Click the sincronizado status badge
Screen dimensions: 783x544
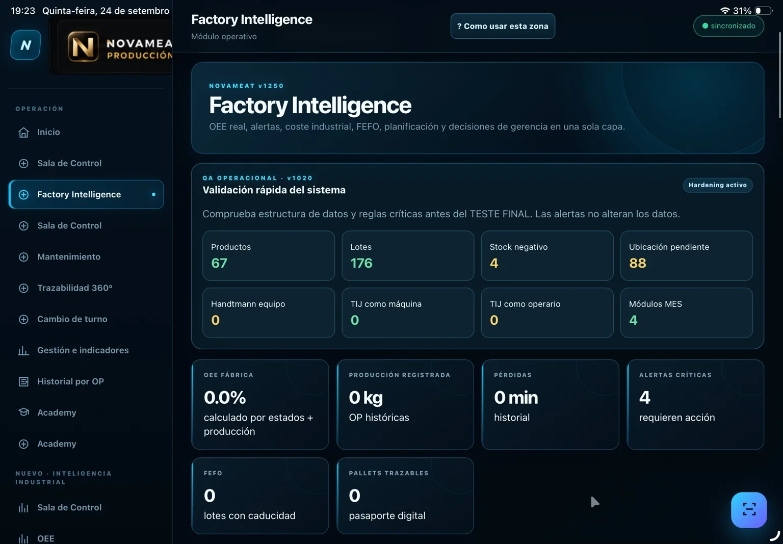pyautogui.click(x=728, y=26)
